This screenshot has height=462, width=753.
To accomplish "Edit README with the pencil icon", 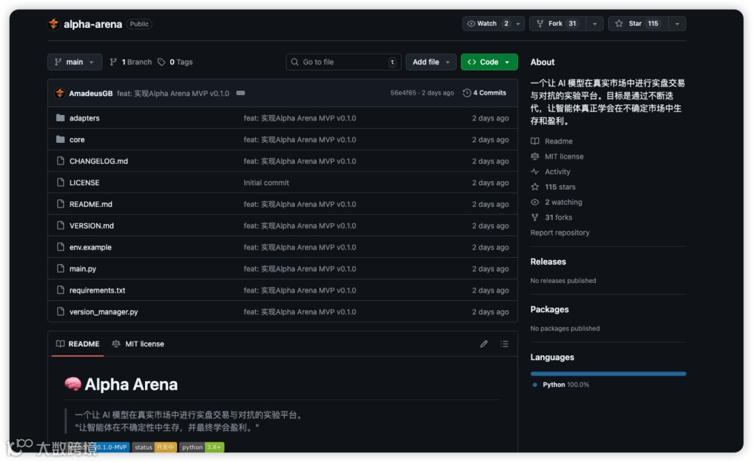I will (484, 344).
